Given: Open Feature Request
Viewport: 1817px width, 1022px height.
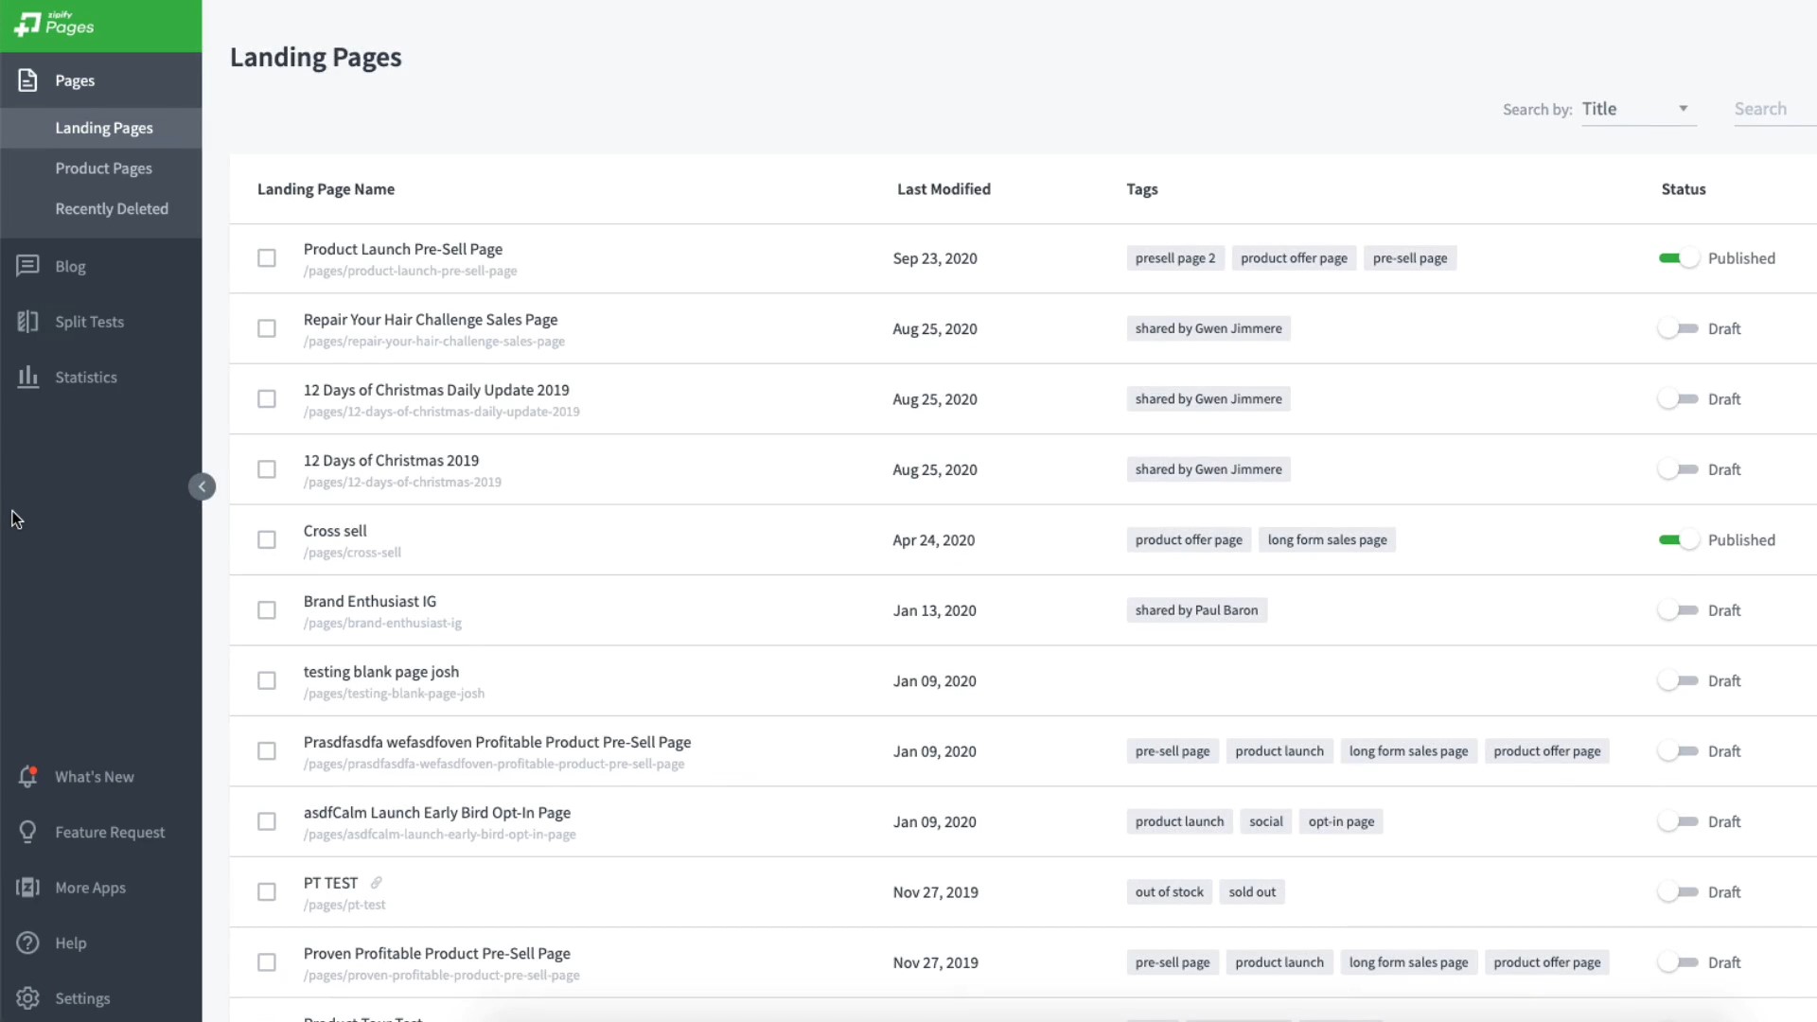Looking at the screenshot, I should [27, 832].
